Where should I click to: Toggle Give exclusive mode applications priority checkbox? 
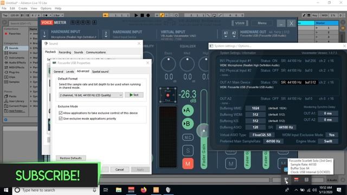pos(60,119)
